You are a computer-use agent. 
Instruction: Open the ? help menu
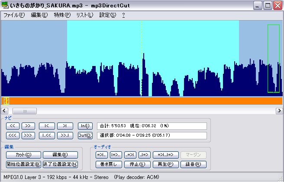click(x=123, y=15)
